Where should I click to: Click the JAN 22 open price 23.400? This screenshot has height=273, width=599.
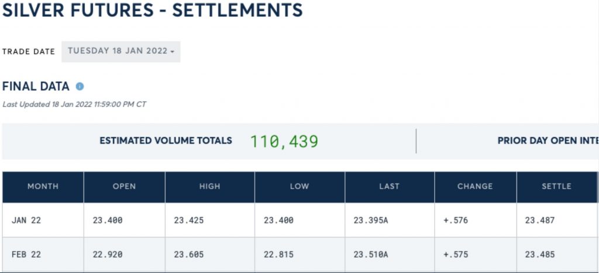[x=108, y=220]
